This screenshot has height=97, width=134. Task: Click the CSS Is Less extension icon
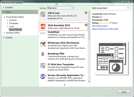[43, 14]
